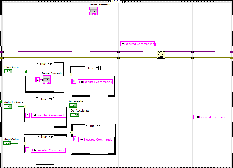Viewport: 233px width, 168px height.
Task: Open the De-Accelerate case selector dropdown
Action: (x=97, y=126)
